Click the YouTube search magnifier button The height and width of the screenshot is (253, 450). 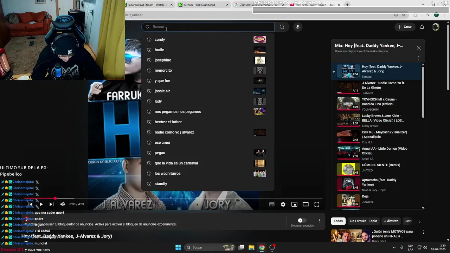pyautogui.click(x=282, y=27)
